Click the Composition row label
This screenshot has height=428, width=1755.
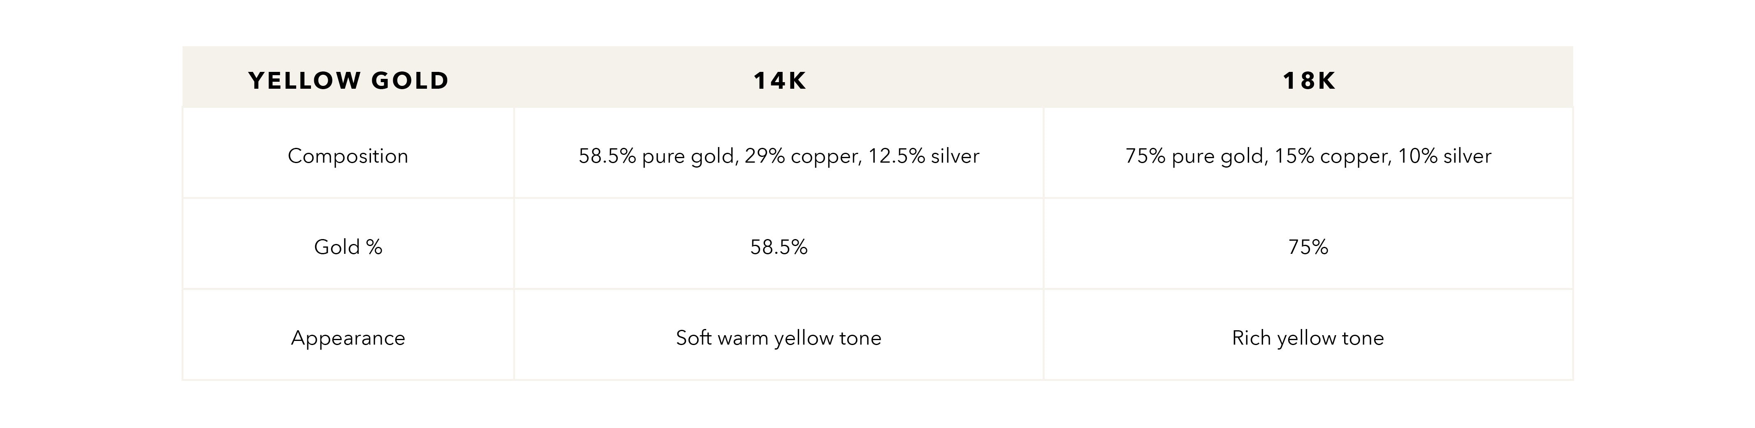point(348,156)
